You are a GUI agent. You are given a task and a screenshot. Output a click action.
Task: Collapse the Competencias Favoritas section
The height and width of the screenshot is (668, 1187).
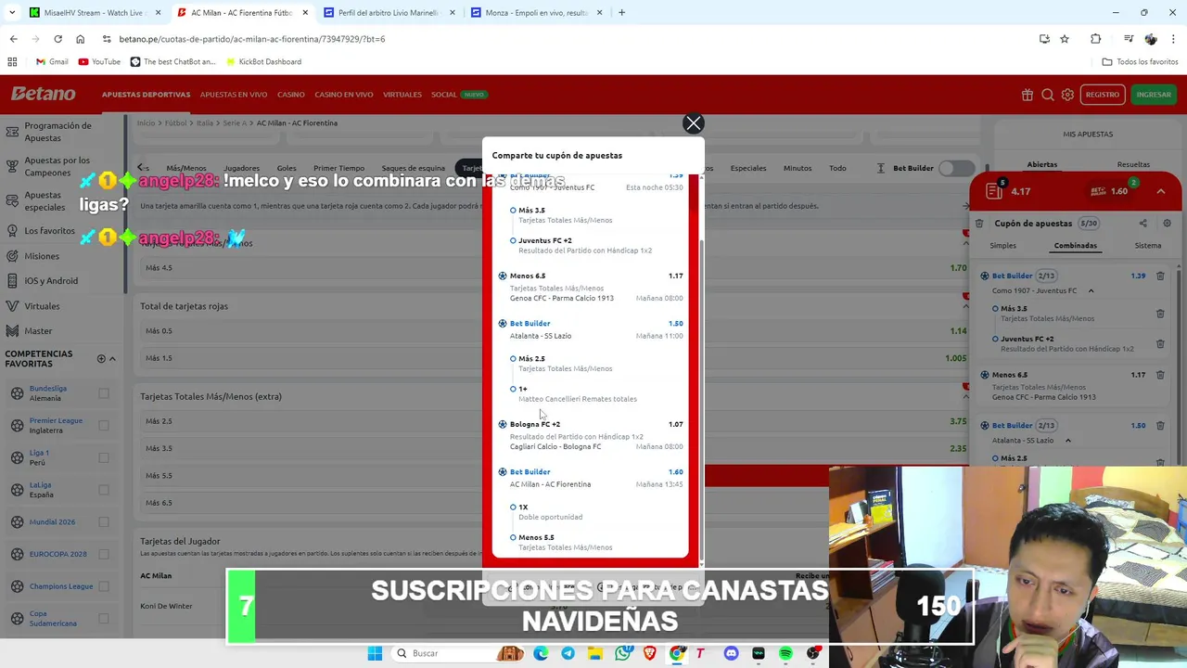[x=112, y=359]
